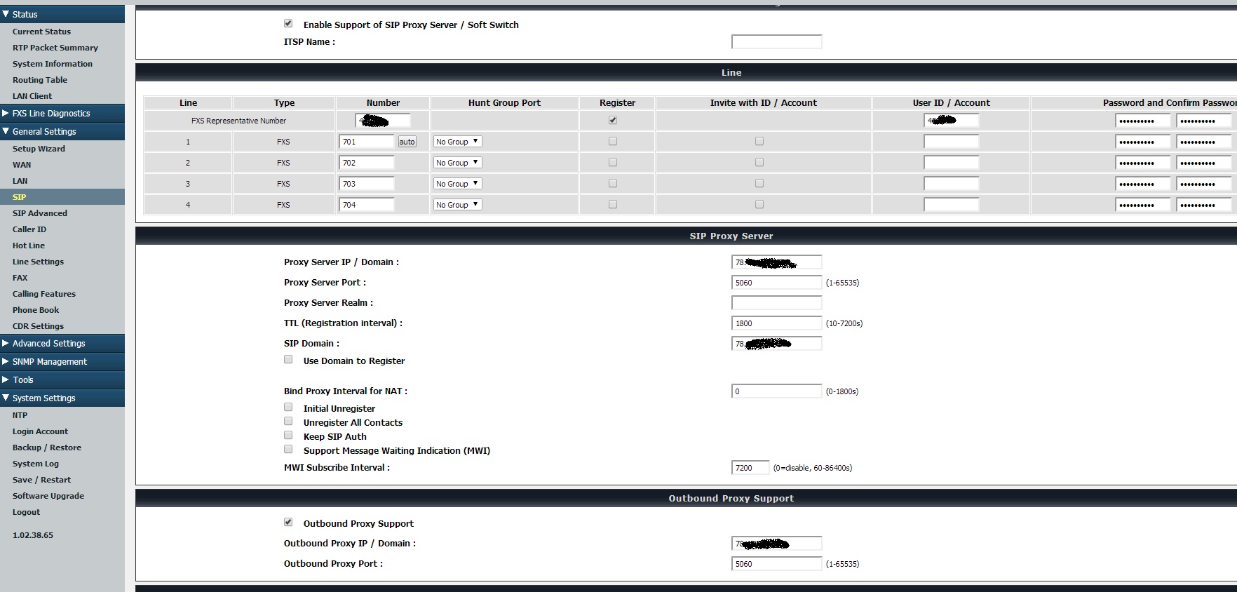Go to SIP Advanced settings
The width and height of the screenshot is (1237, 592).
(39, 213)
